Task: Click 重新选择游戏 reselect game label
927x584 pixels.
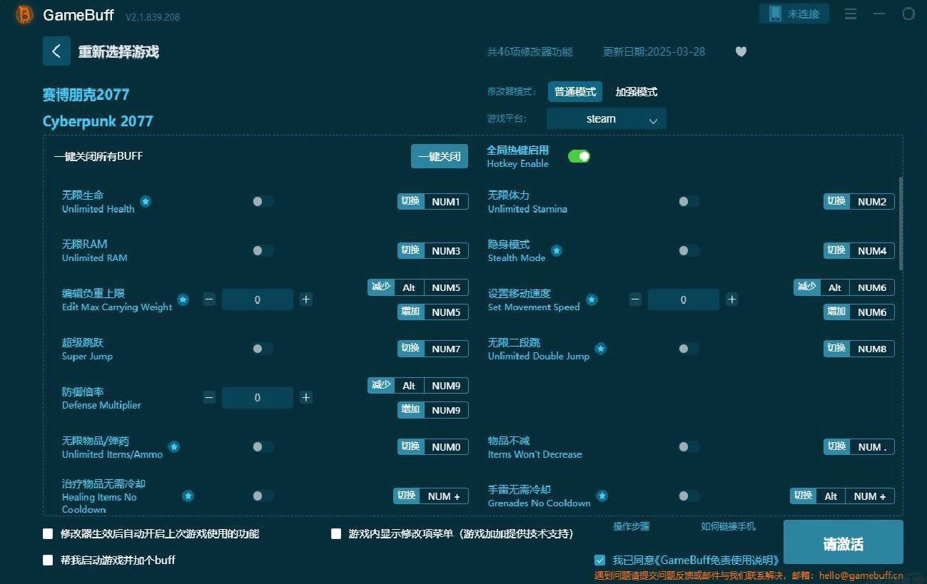Action: coord(118,52)
